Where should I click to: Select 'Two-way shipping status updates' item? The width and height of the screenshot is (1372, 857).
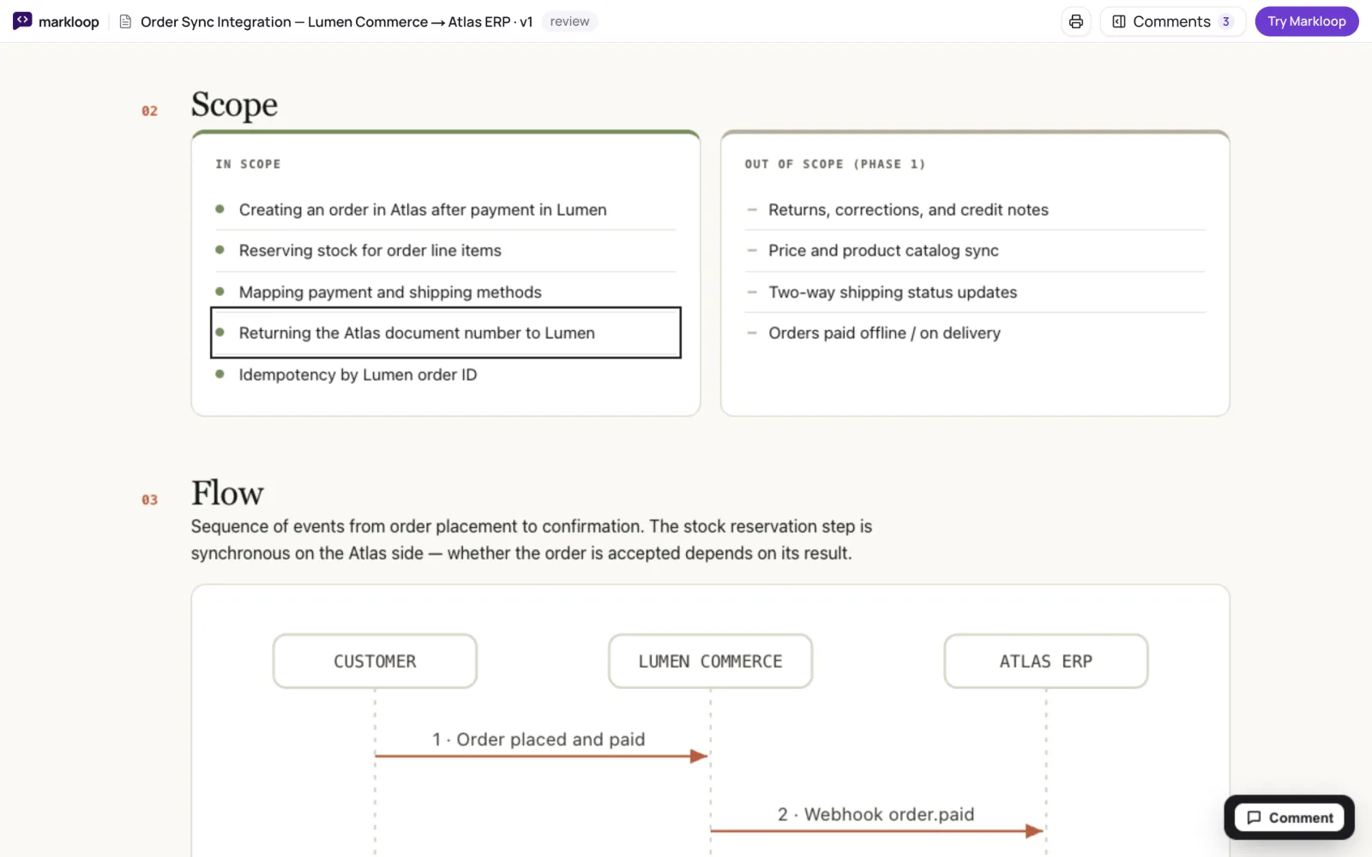(975, 292)
